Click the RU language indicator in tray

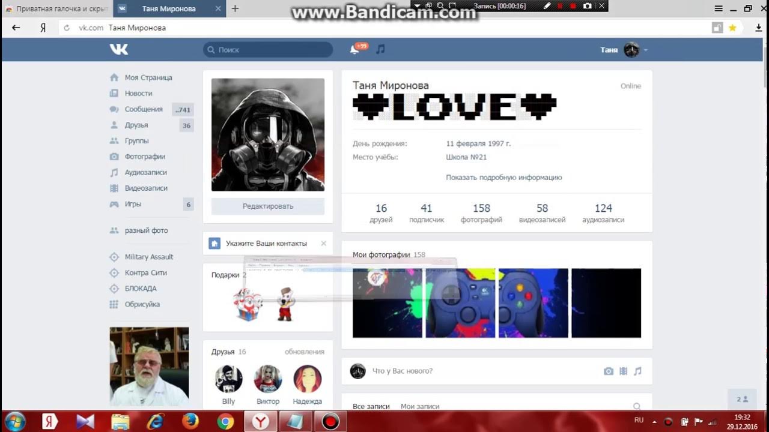[x=639, y=420]
